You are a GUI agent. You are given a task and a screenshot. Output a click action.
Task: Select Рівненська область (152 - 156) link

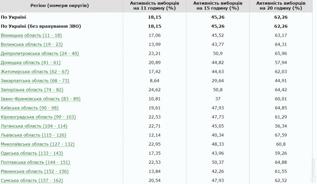coord(35,171)
